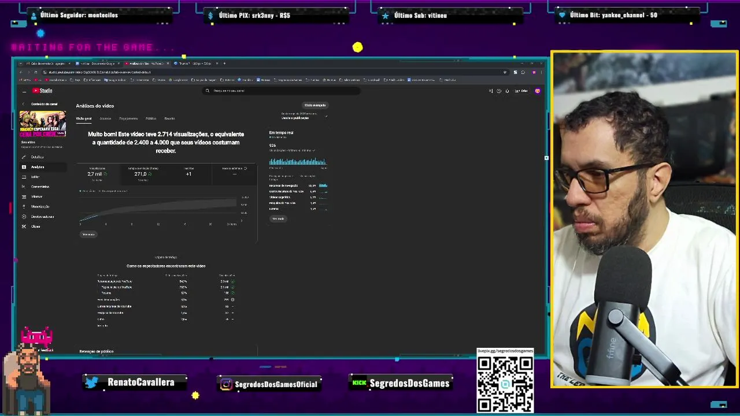Open the notifications bell icon in Studio

[507, 91]
